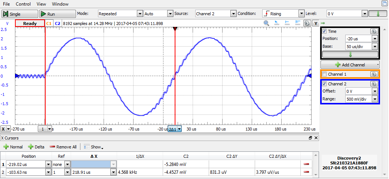Click the ΔX column header
389x179 pixels.
94,156
